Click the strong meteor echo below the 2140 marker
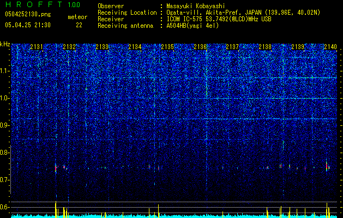343x218 pixels. click(327, 166)
